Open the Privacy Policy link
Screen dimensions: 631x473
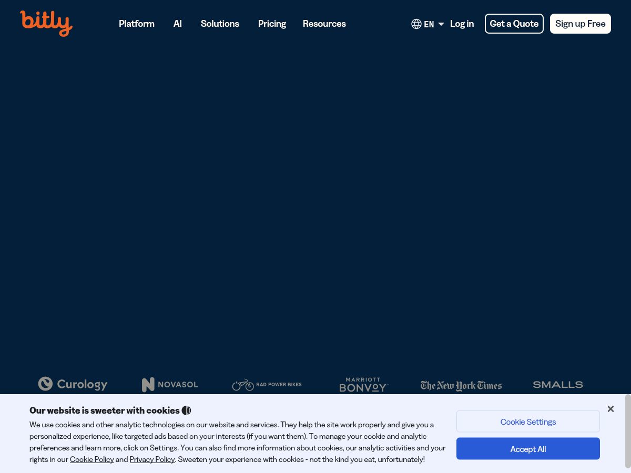tap(152, 459)
